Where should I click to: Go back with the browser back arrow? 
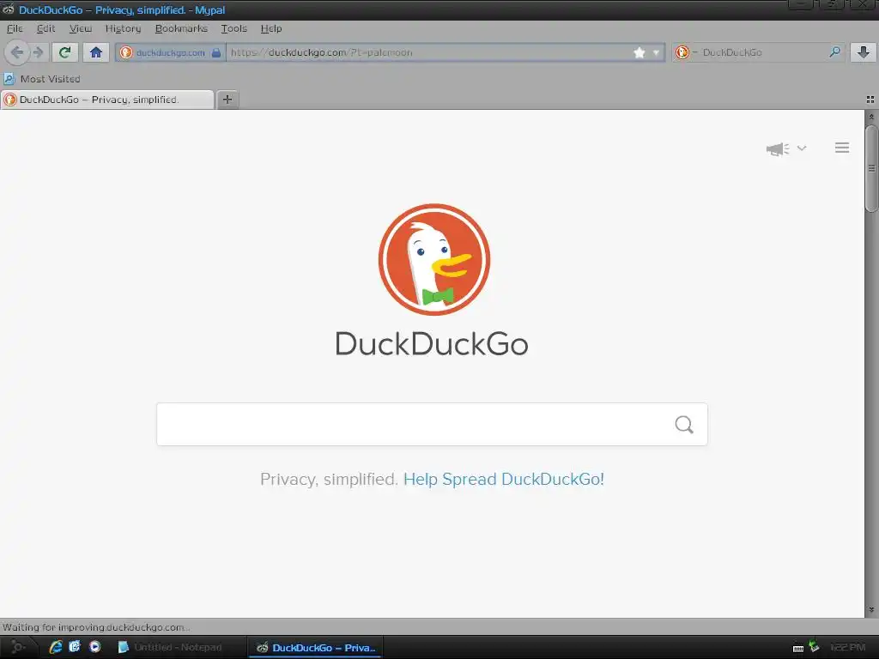tap(17, 52)
